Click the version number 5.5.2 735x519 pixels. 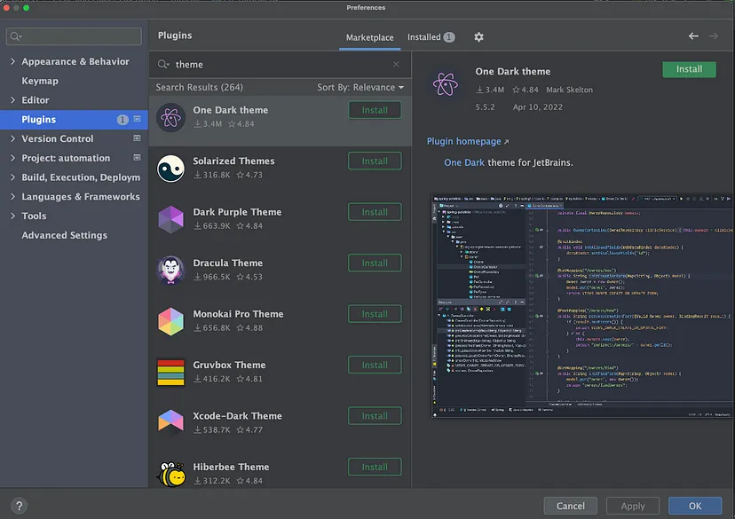click(x=486, y=106)
